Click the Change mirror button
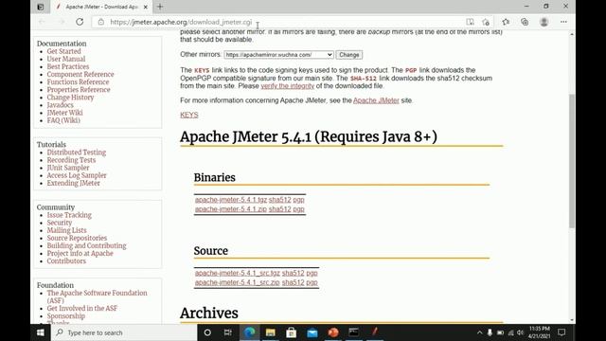606x341 pixels. click(x=349, y=55)
